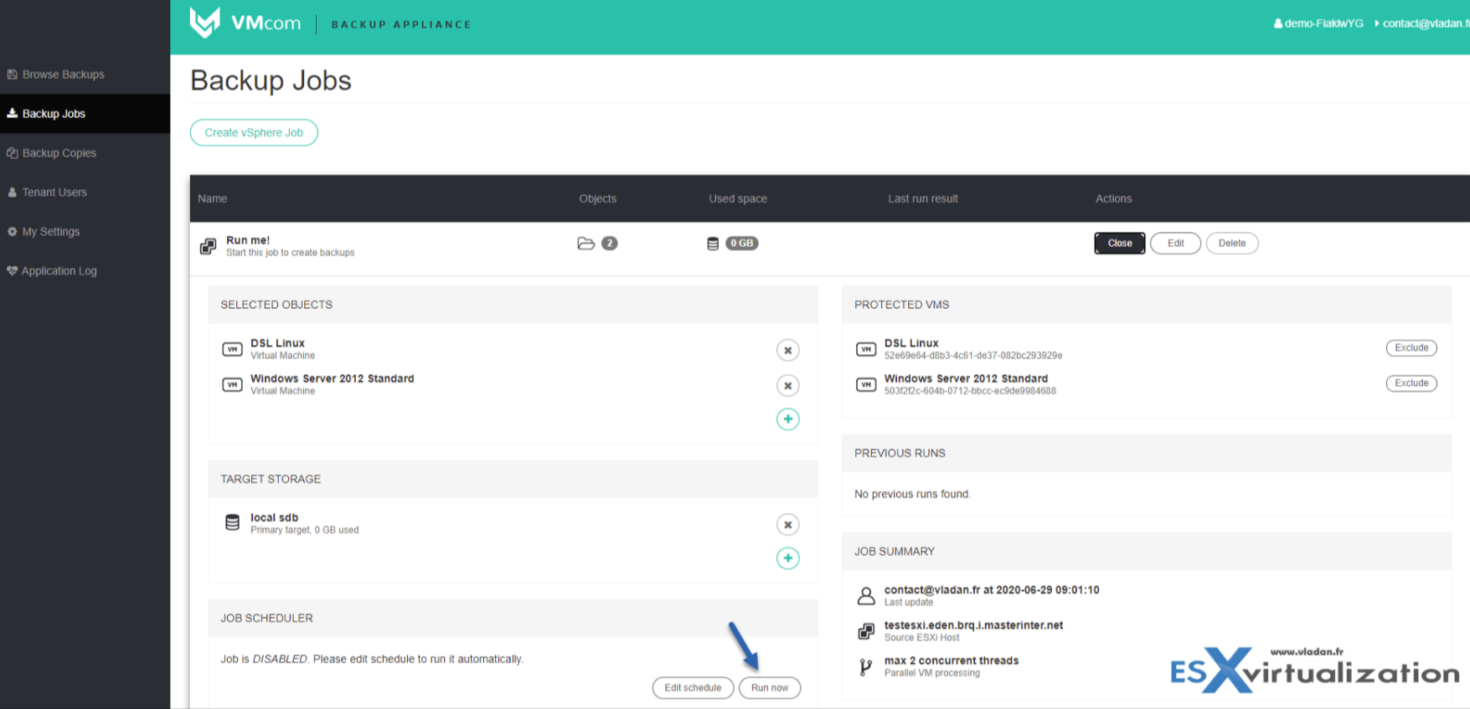
Task: Edit the Run me! job
Action: (x=1176, y=244)
